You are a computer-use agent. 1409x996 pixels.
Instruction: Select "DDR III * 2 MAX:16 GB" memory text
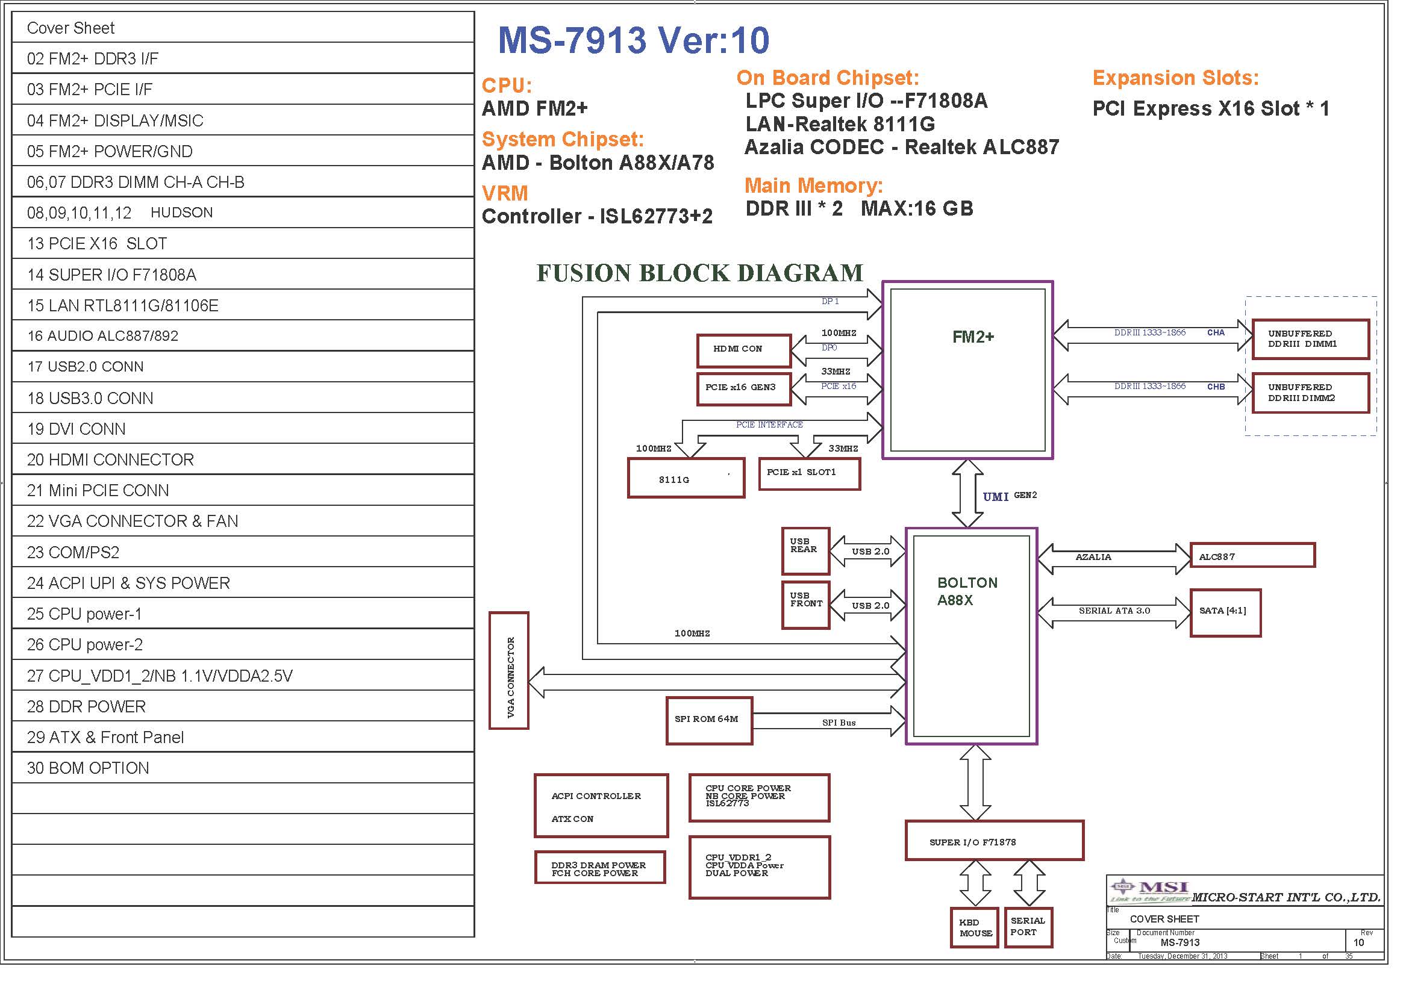(859, 208)
